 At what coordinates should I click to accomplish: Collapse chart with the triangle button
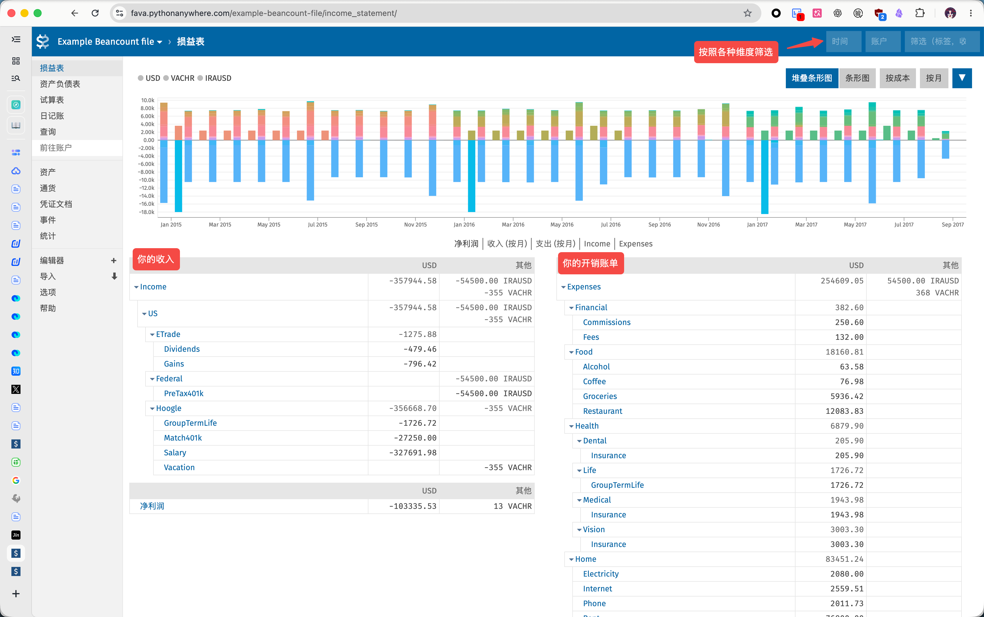click(x=962, y=78)
